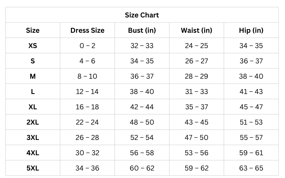
Task: Select the Waist (in) column header
Action: pyautogui.click(x=196, y=30)
